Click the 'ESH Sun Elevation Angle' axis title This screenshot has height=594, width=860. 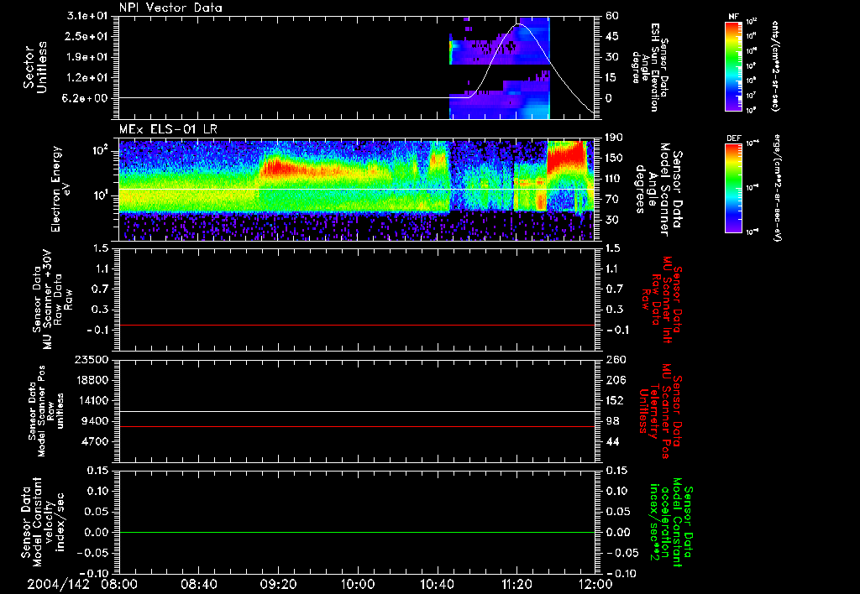click(650, 67)
